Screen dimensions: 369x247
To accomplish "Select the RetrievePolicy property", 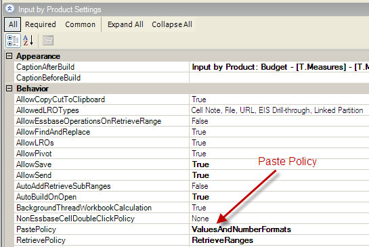I will coord(102,240).
